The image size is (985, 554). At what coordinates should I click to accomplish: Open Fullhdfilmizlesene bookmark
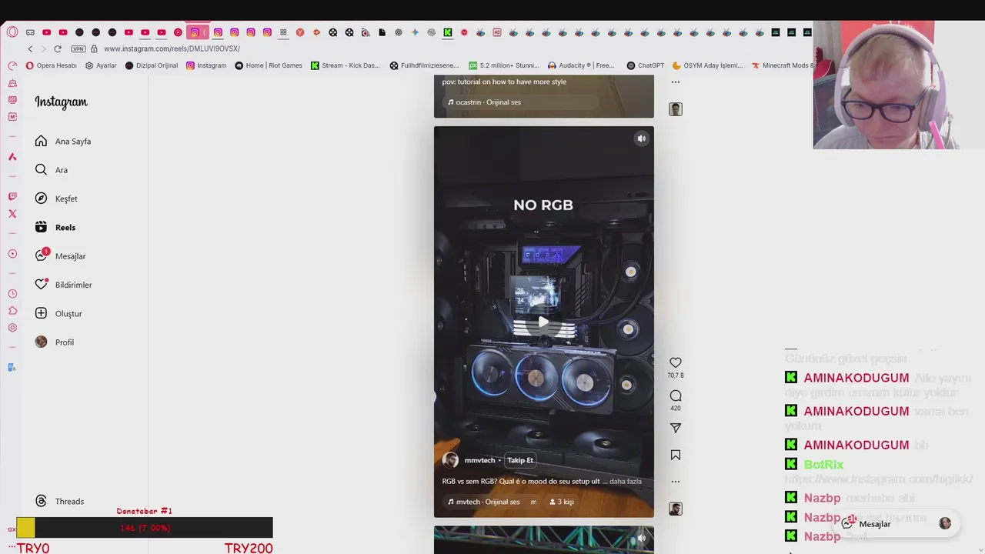(424, 65)
